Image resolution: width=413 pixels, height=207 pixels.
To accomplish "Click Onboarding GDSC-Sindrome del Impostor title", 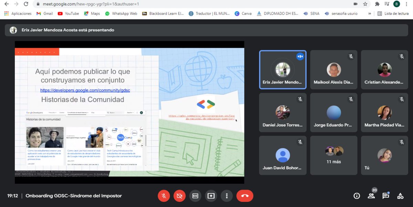I will coord(74,196).
